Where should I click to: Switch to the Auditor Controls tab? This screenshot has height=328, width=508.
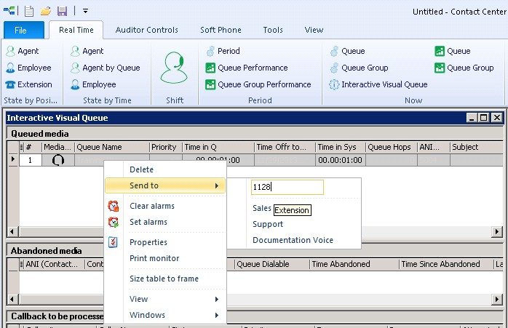[x=147, y=30]
